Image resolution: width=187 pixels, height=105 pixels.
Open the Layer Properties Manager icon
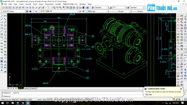click(36, 11)
